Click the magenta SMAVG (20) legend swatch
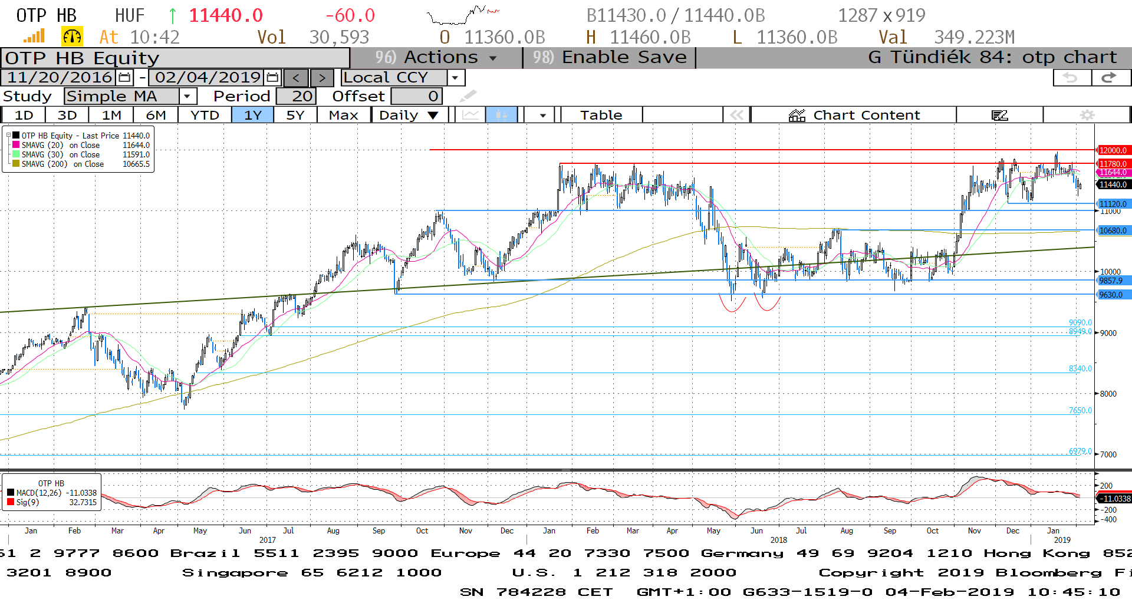Viewport: 1132px width, 613px height. (x=17, y=145)
